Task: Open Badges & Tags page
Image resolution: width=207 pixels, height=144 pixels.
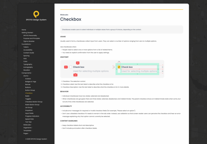Action: 31,82
